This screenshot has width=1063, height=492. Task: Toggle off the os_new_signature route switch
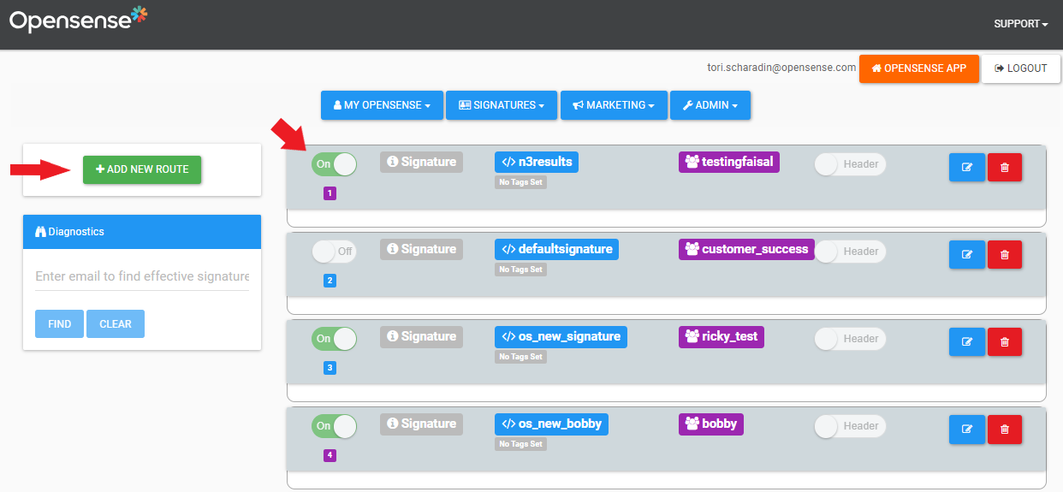[x=334, y=339]
